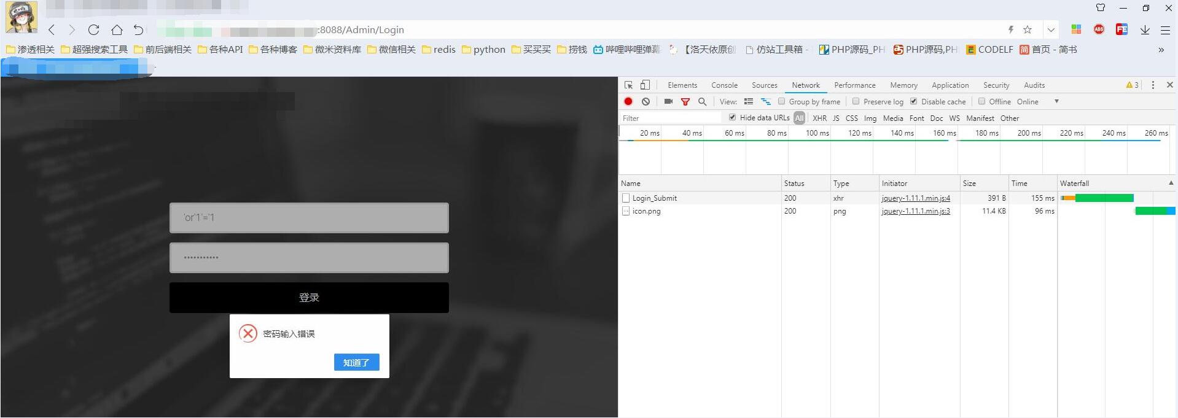
Task: Click the browser forward arrow
Action: [x=72, y=29]
